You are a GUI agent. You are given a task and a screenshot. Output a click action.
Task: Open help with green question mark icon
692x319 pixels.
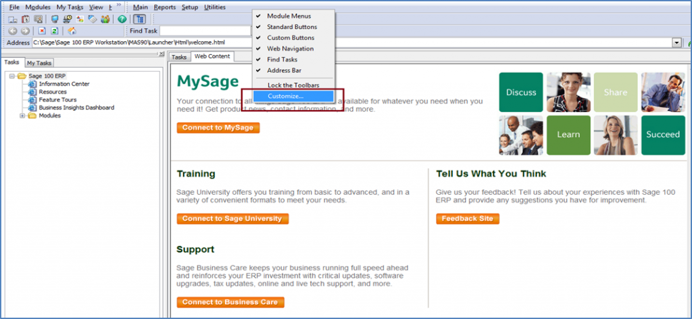tap(122, 20)
